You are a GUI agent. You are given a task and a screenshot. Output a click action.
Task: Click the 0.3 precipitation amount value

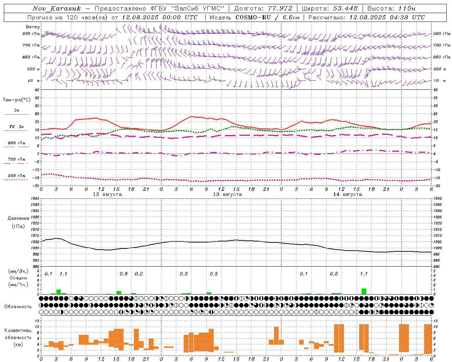click(214, 274)
